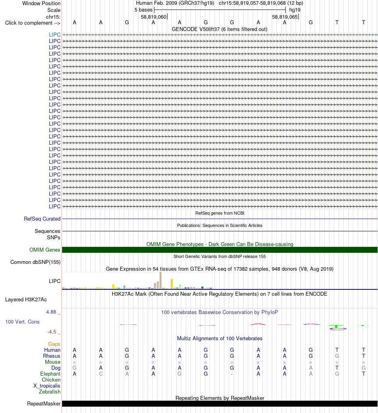Click the 100 Vert. Cons label
378x413 pixels.
(22, 322)
